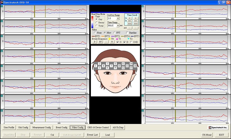This screenshot has width=231, height=139.
Task: Click the Cal button
Action: (x=52, y=135)
